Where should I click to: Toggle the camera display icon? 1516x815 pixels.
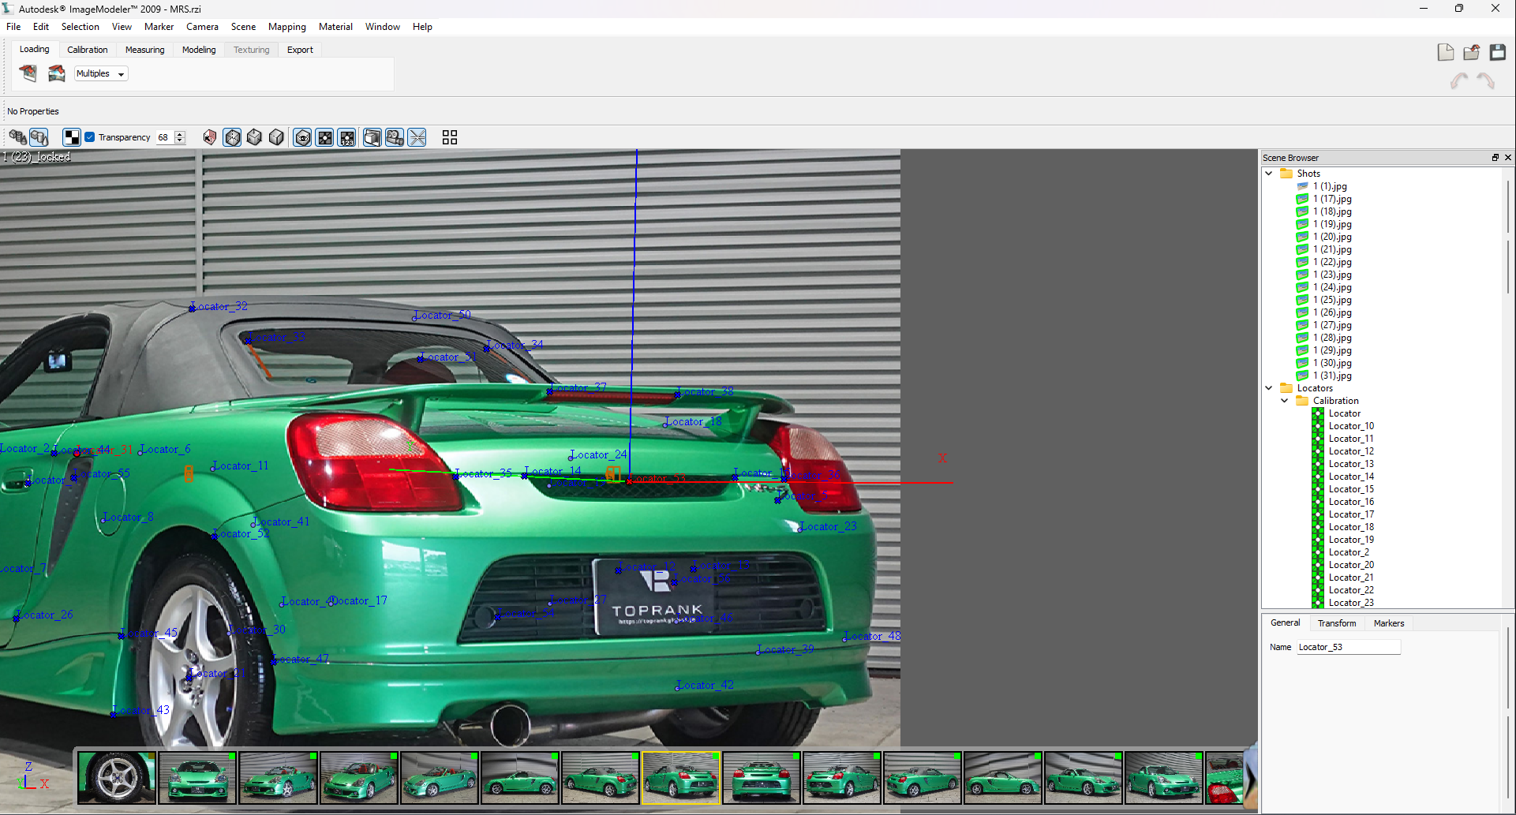pyautogui.click(x=395, y=137)
